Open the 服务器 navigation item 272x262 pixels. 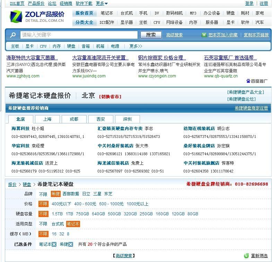[x=212, y=22]
